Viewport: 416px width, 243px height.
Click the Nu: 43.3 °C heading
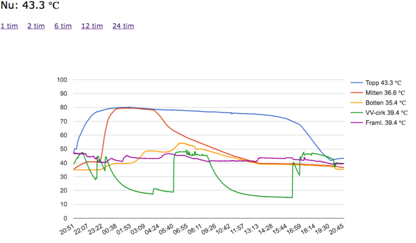[29, 7]
